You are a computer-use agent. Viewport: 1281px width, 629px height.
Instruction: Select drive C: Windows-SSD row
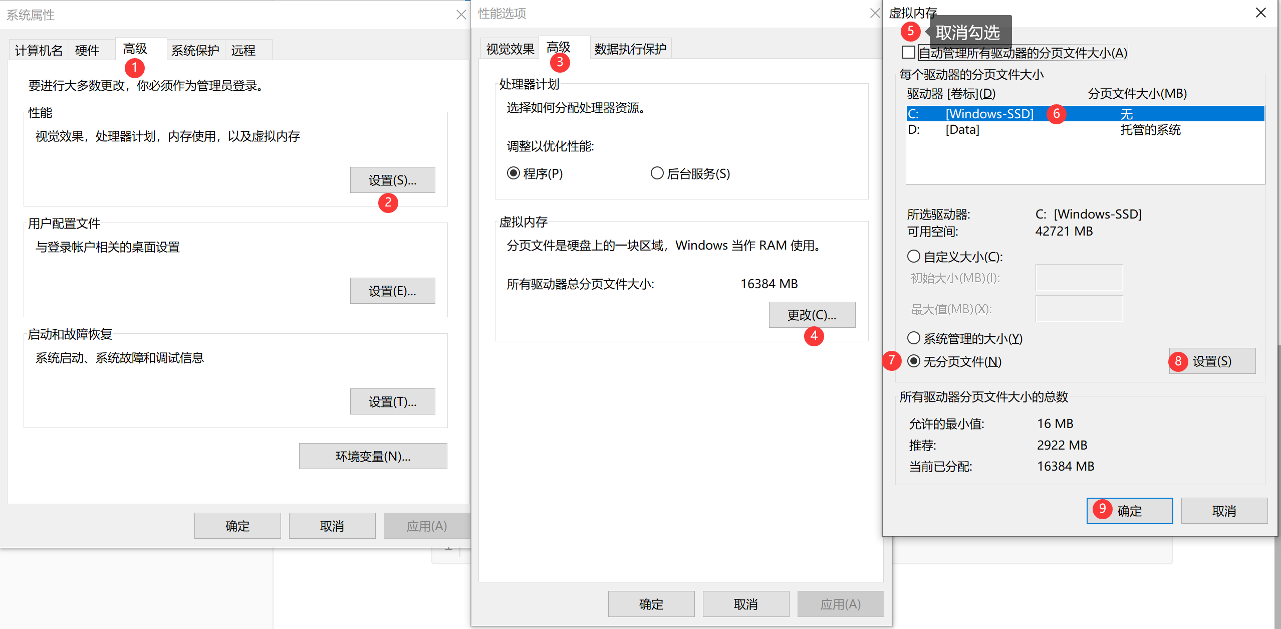click(x=989, y=114)
